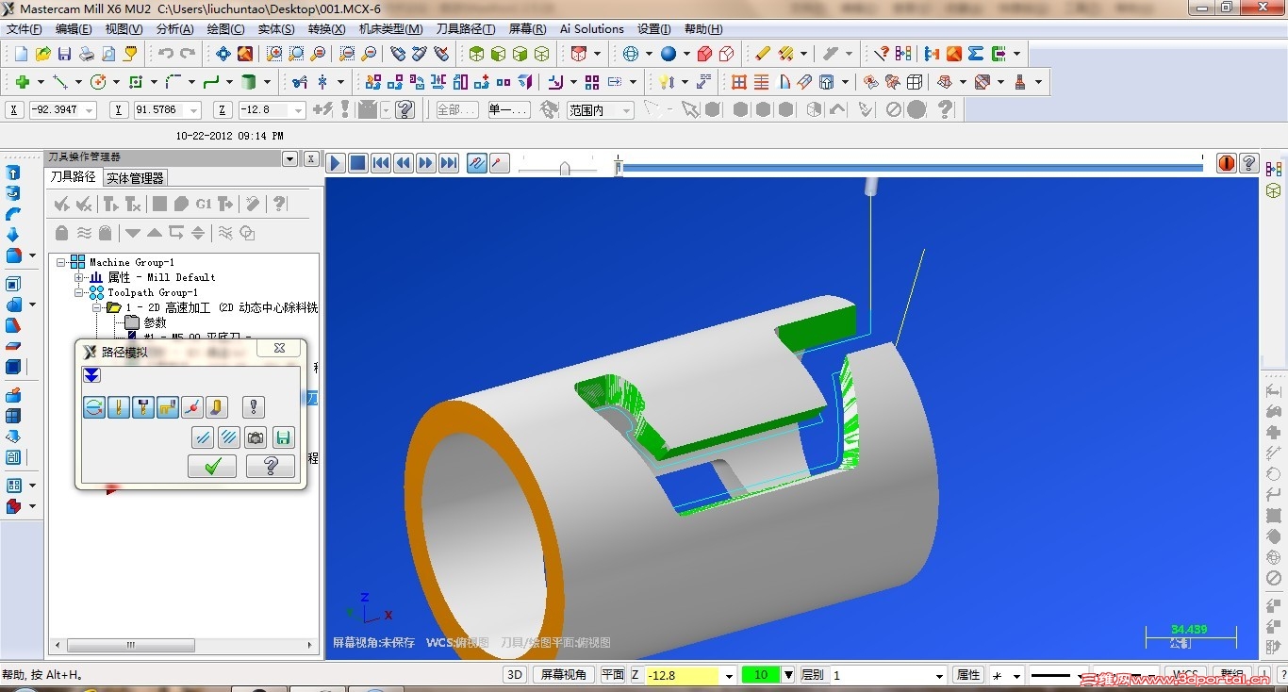Toggle the color-loop button in 路径模拟
This screenshot has height=692, width=1288.
click(94, 407)
